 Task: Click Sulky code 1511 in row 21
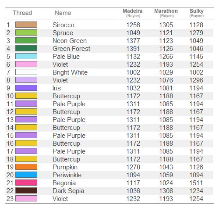tap(196, 183)
